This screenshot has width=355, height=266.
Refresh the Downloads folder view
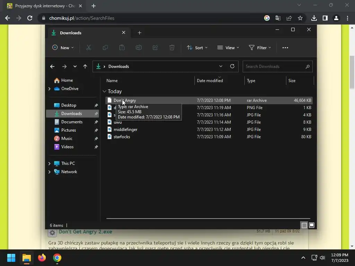coord(232,66)
